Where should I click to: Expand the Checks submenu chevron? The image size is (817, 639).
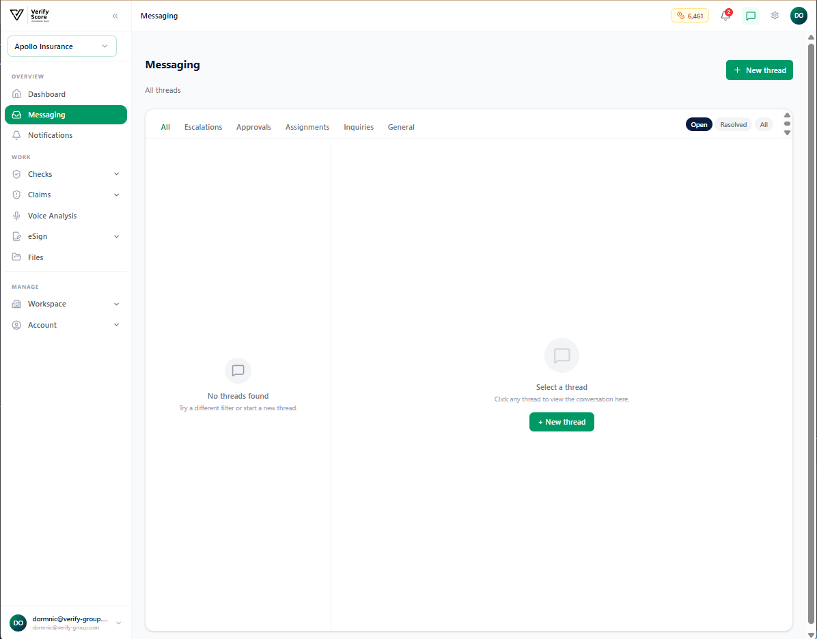click(x=116, y=174)
